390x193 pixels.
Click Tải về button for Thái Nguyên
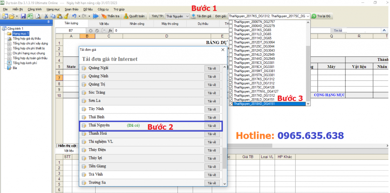click(x=212, y=126)
